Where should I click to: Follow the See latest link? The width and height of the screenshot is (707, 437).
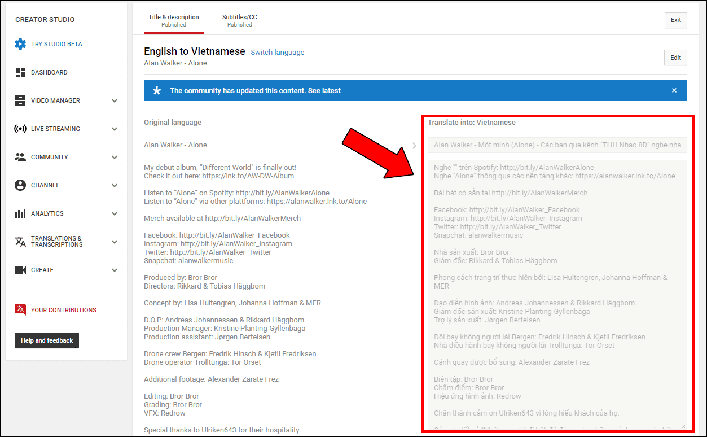pos(324,90)
